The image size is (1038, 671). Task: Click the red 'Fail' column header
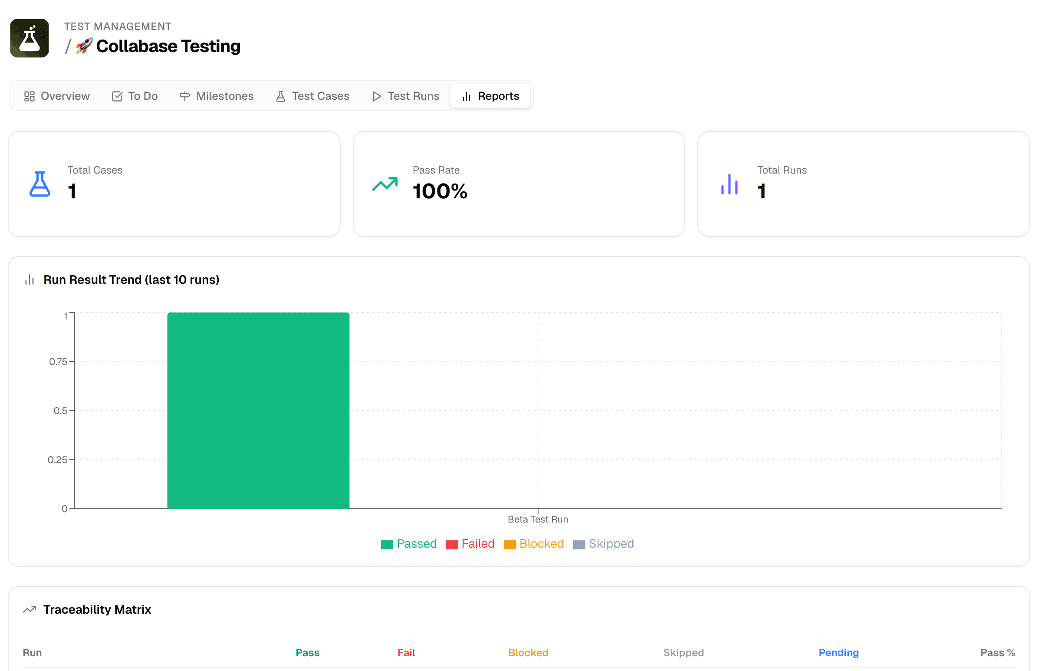(x=407, y=653)
